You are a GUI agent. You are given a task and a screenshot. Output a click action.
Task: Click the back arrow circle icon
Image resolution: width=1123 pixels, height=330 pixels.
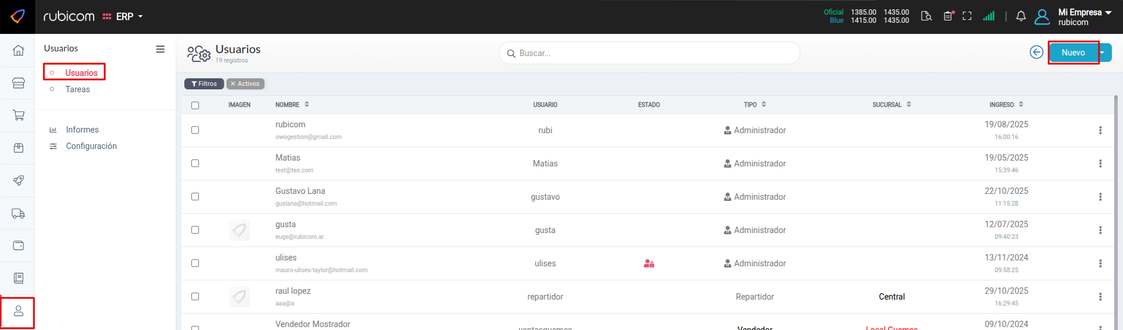[x=1036, y=53]
